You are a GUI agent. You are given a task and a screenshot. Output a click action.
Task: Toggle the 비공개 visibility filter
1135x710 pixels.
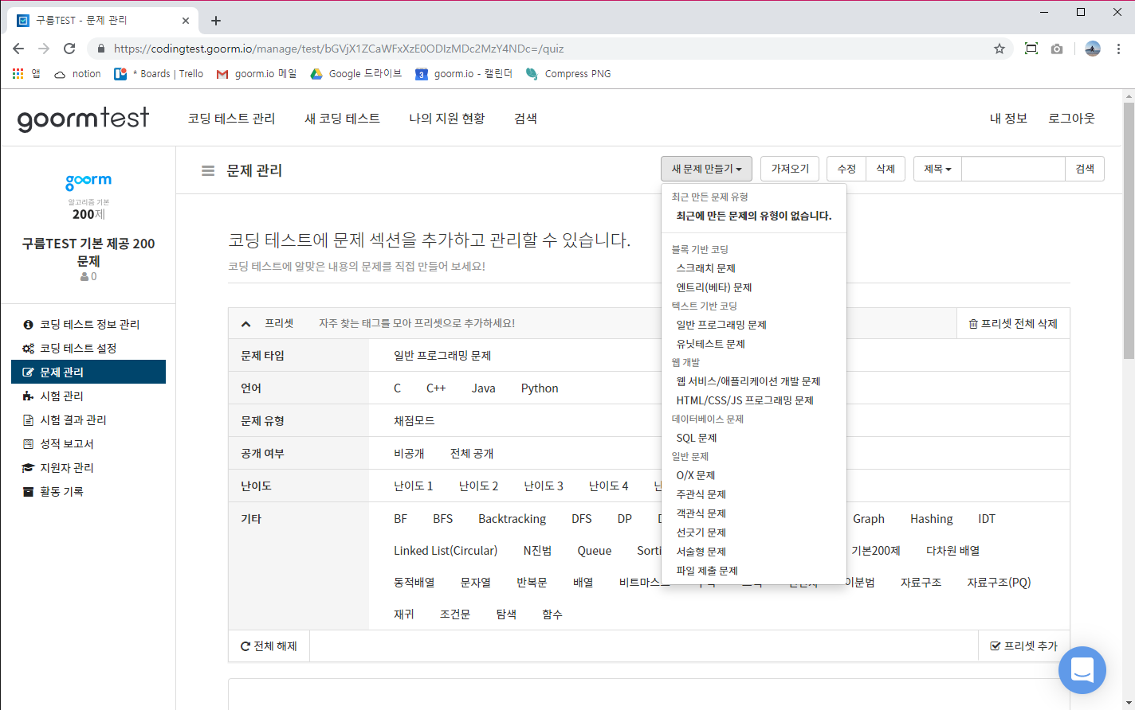411,453
